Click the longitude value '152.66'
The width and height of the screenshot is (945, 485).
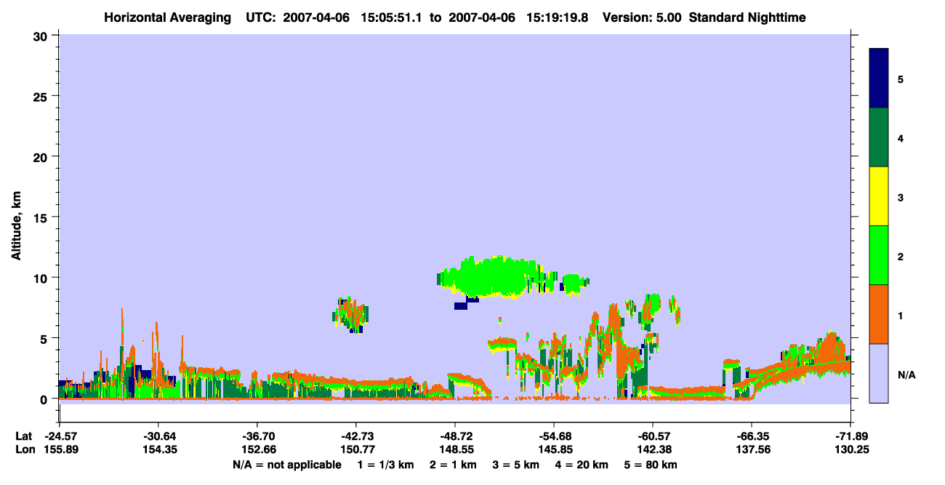coord(257,449)
